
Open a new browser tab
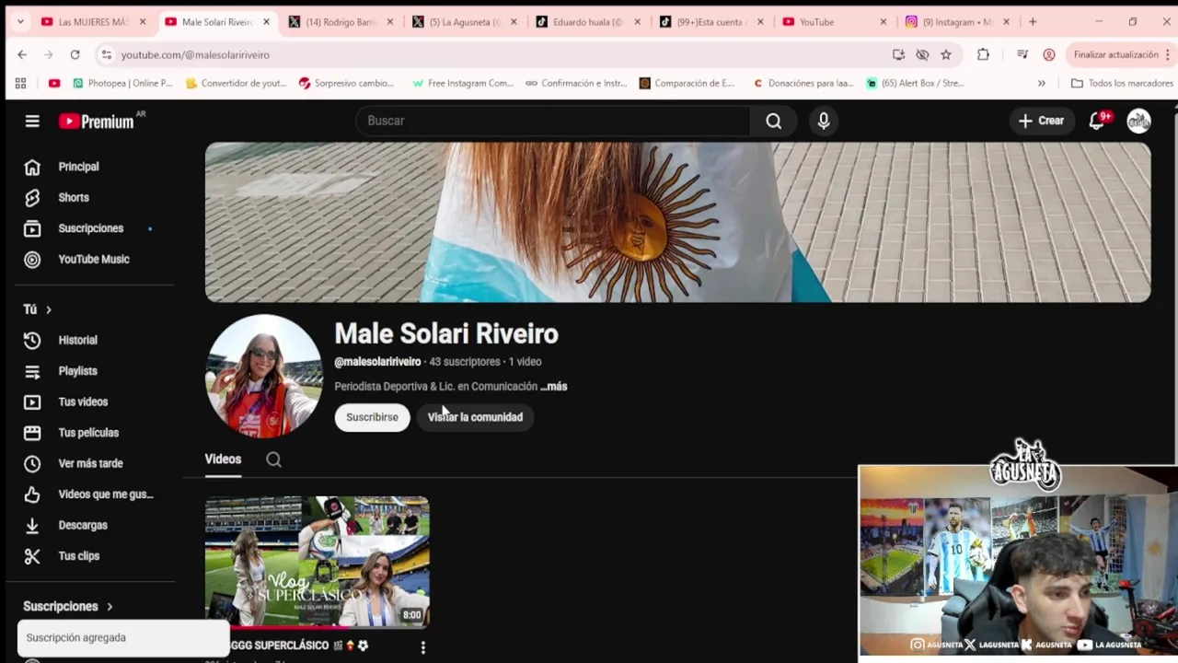1033,21
